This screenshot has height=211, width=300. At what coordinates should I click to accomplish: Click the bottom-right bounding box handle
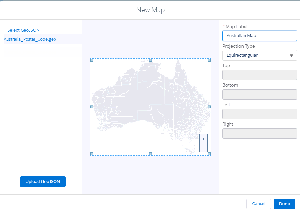(x=209, y=154)
